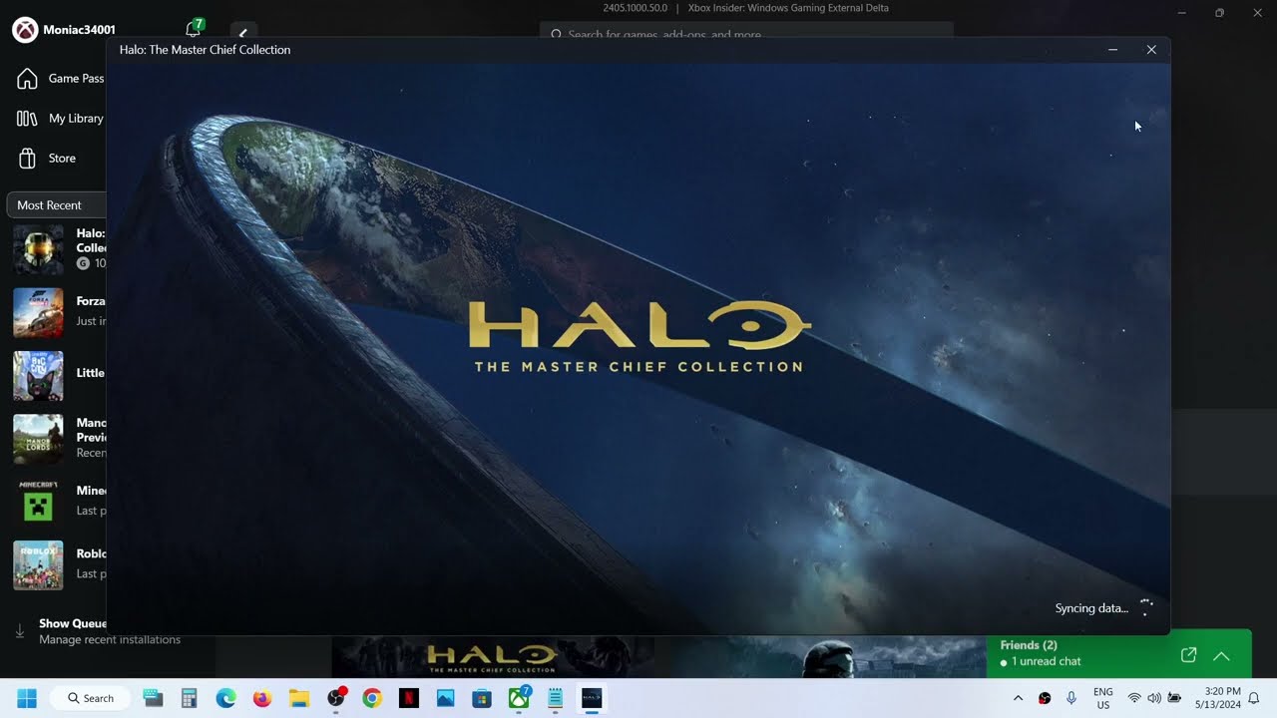Screen dimensions: 1277x718
Task: Open the Roblox game entry
Action: click(x=59, y=565)
